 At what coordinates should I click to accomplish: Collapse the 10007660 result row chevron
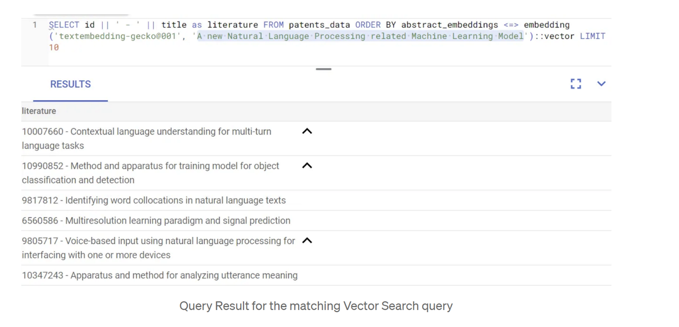pos(307,131)
